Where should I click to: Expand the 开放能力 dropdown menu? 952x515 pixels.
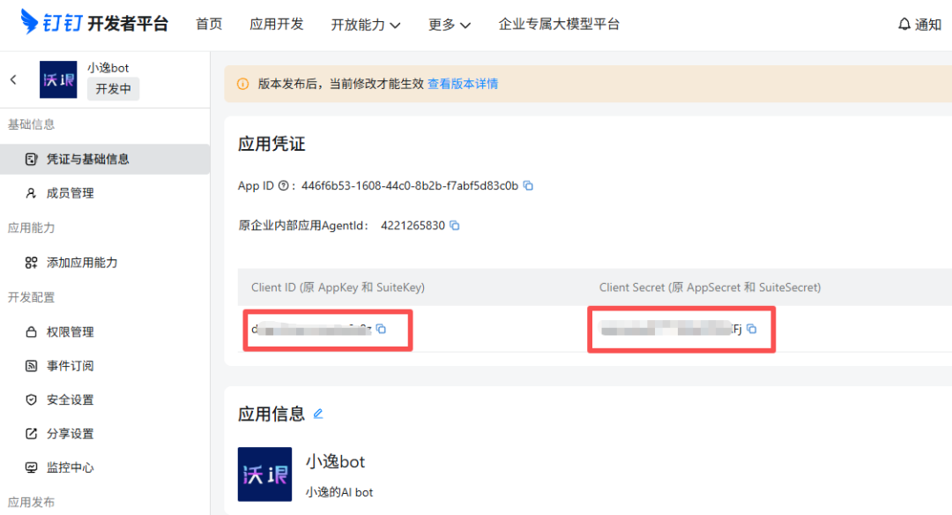click(x=366, y=25)
